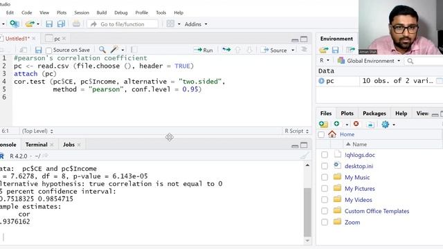Image resolution: width=443 pixels, height=249 pixels.
Task: Sort files by Name column header
Action: pyautogui.click(x=359, y=145)
